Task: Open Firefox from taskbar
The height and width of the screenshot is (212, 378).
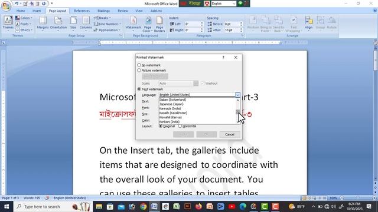Action: tap(198, 207)
